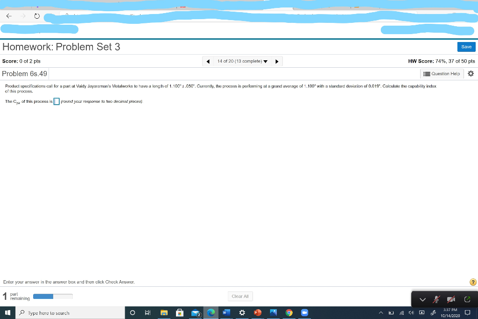
Task: Click the browser forward arrow
Action: tap(23, 16)
